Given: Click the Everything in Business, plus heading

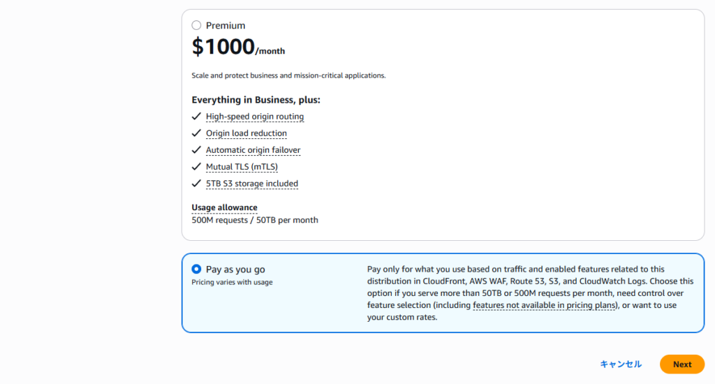Looking at the screenshot, I should pyautogui.click(x=256, y=100).
